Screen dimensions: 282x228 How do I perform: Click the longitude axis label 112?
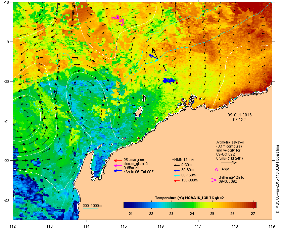pyautogui.click(x=13, y=226)
